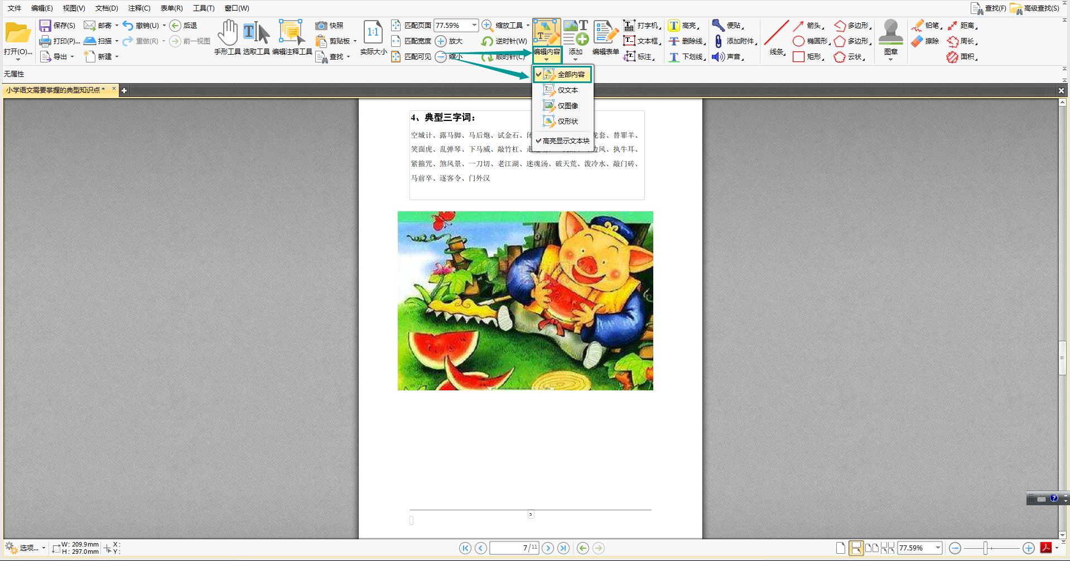1070x561 pixels.
Task: Expand the 导出 export dropdown
Action: tap(72, 57)
